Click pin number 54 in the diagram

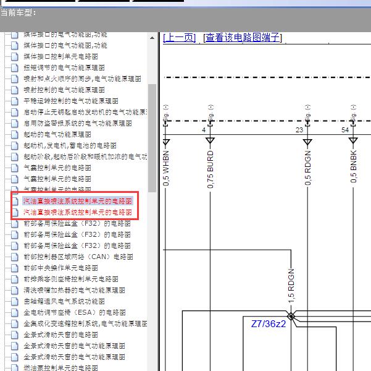(x=345, y=130)
